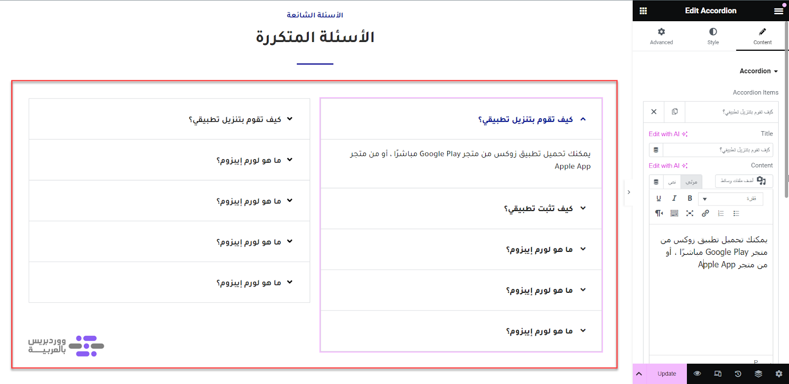Switch to the visual editor tab 'مرئي'
This screenshot has height=384, width=789.
pyautogui.click(x=691, y=182)
